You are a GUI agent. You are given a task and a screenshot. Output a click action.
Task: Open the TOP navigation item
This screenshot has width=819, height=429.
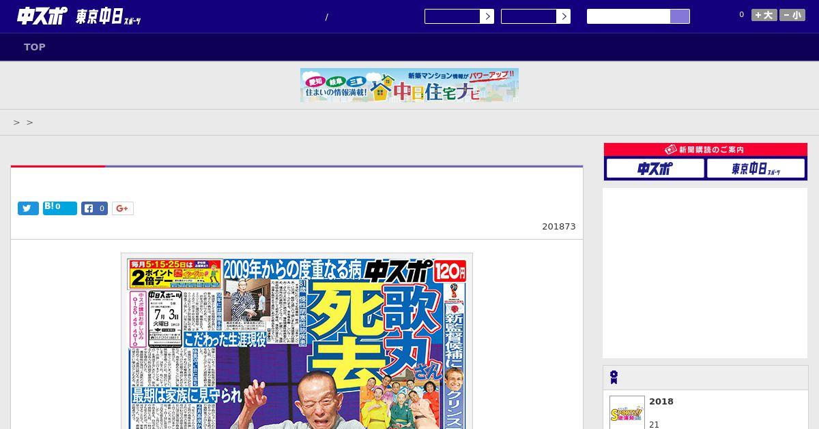point(35,47)
